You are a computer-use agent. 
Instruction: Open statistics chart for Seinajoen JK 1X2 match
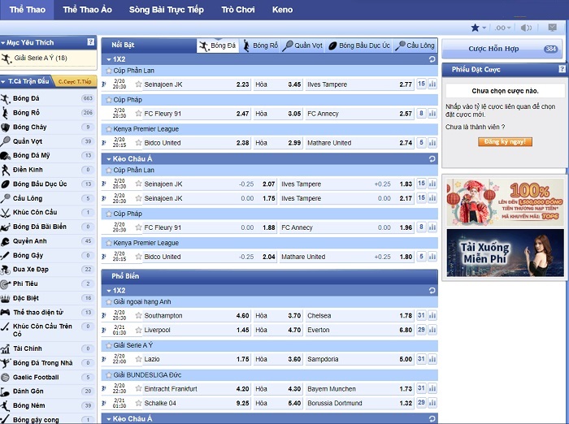coord(432,84)
